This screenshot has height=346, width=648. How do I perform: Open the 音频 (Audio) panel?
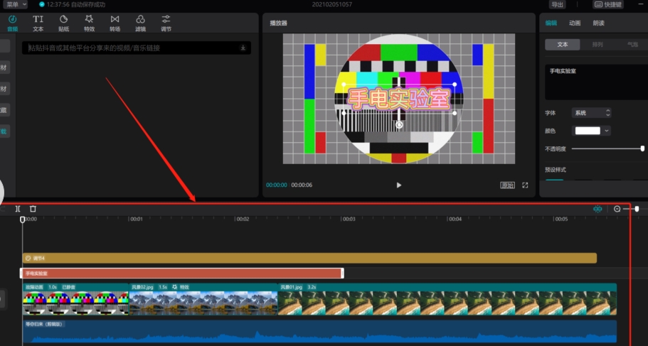tap(12, 23)
